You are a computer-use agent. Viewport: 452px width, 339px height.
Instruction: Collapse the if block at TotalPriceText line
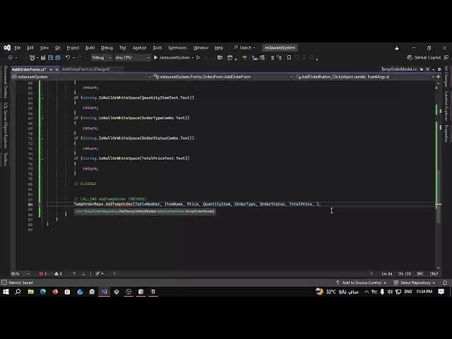pos(42,158)
